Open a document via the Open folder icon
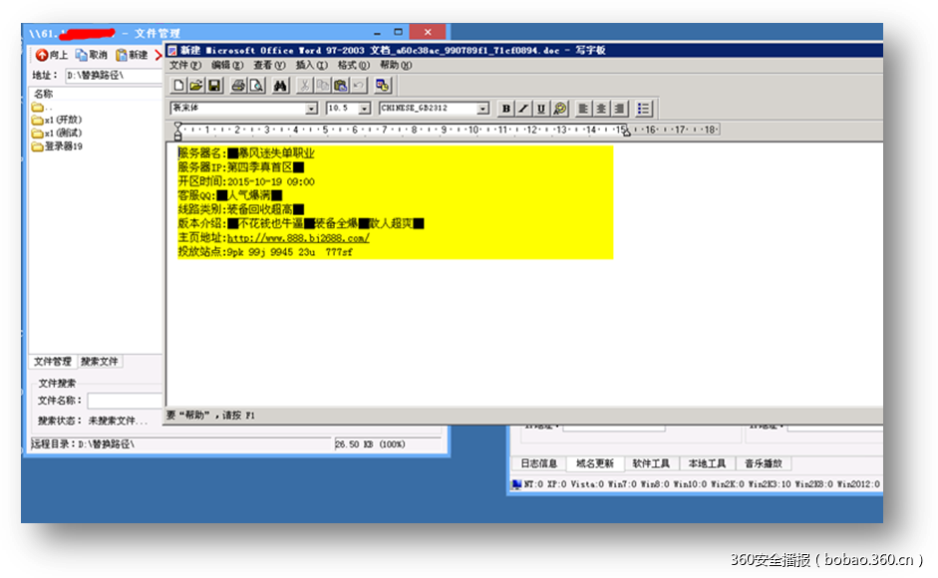Viewport: 938px width, 578px height. click(195, 86)
